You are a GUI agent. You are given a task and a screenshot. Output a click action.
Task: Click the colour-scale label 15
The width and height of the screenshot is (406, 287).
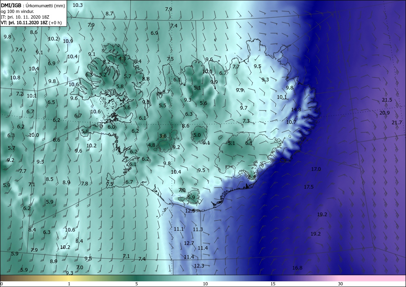tap(273, 284)
